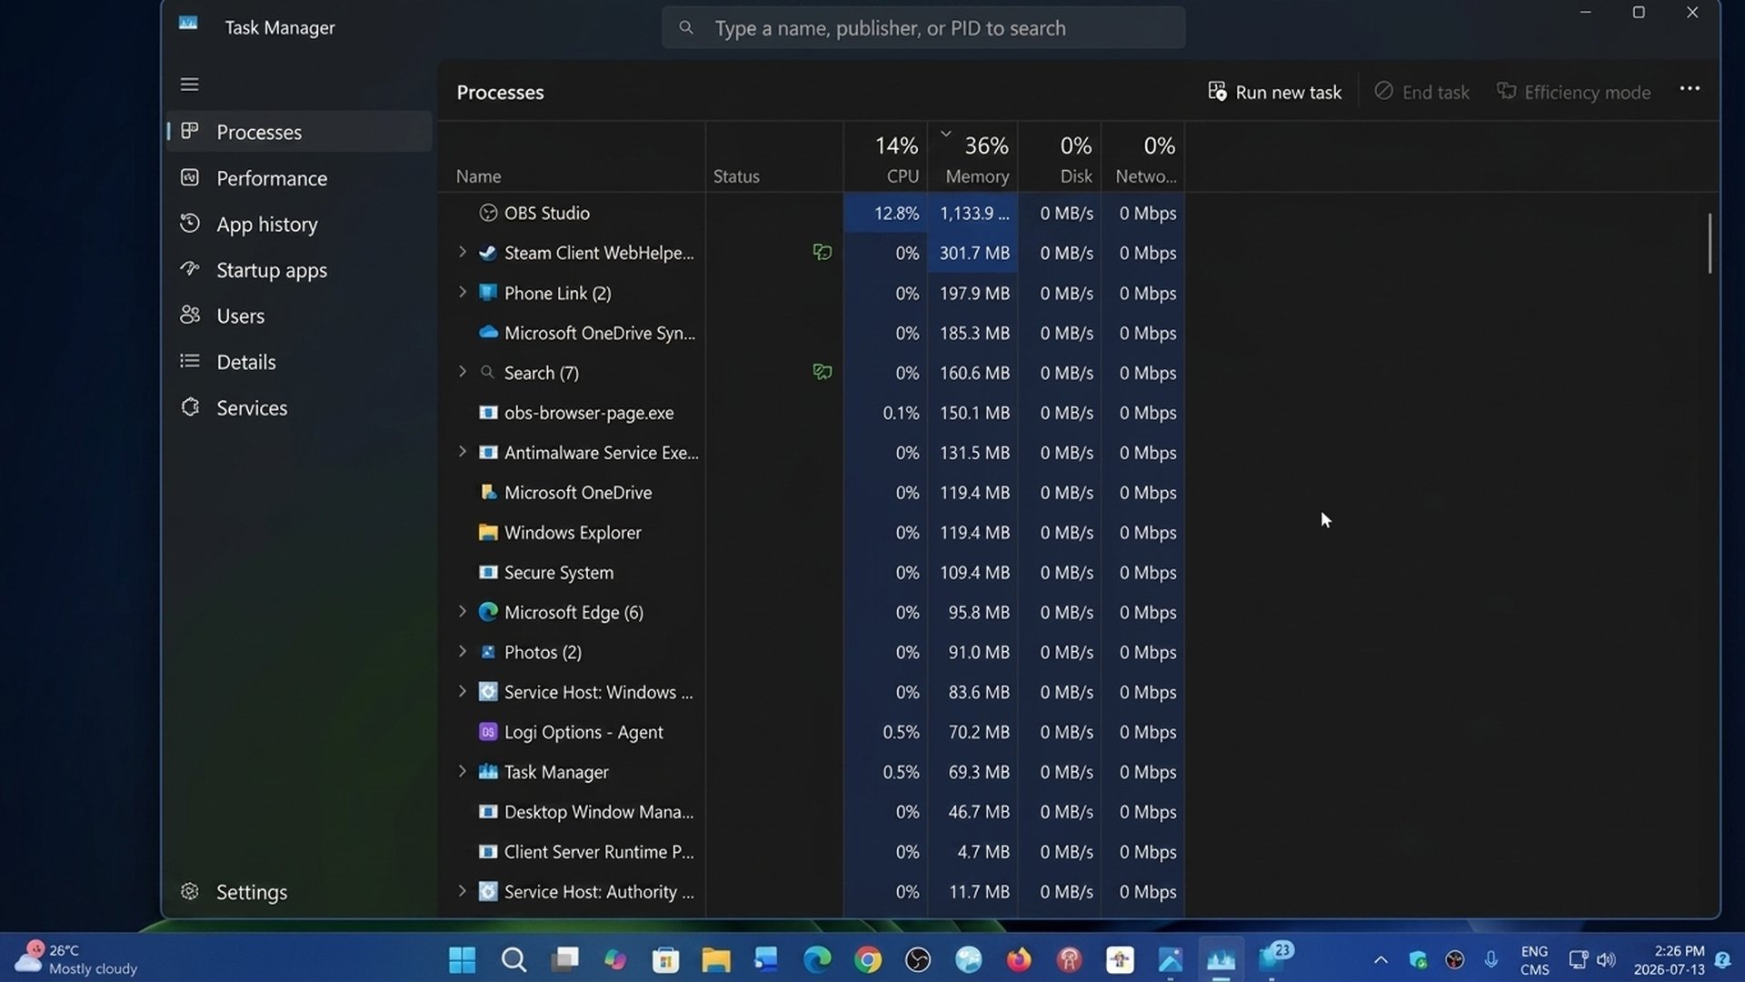1745x982 pixels.
Task: Click the End task button
Action: click(x=1421, y=92)
